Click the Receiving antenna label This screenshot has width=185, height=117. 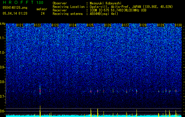[68, 14]
